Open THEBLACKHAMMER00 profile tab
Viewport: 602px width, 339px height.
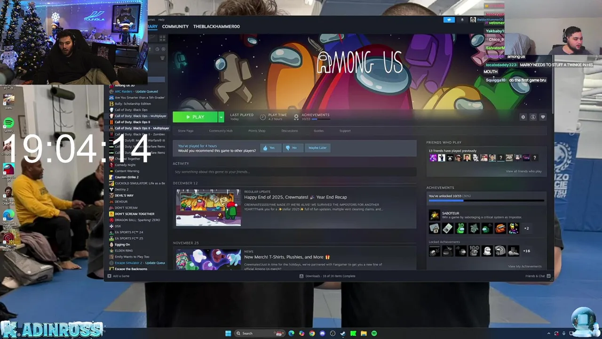pyautogui.click(x=216, y=26)
